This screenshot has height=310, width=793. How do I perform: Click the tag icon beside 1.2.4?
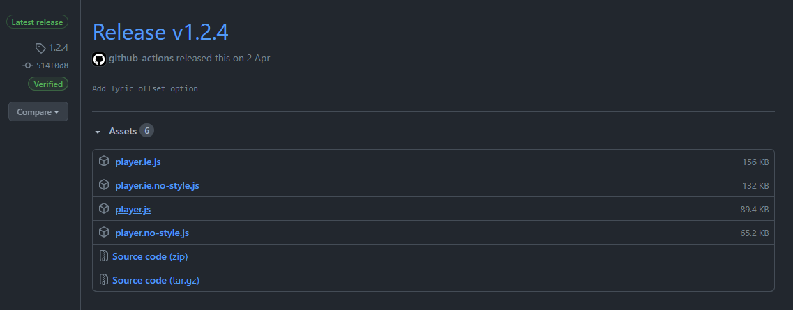pyautogui.click(x=40, y=48)
